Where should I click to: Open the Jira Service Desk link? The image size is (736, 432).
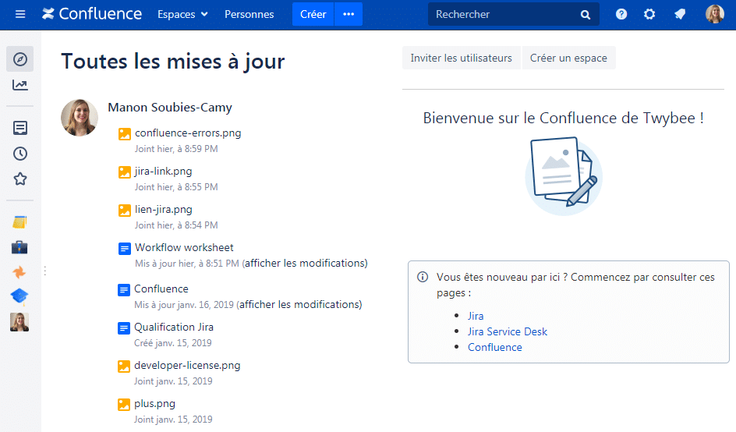click(508, 331)
